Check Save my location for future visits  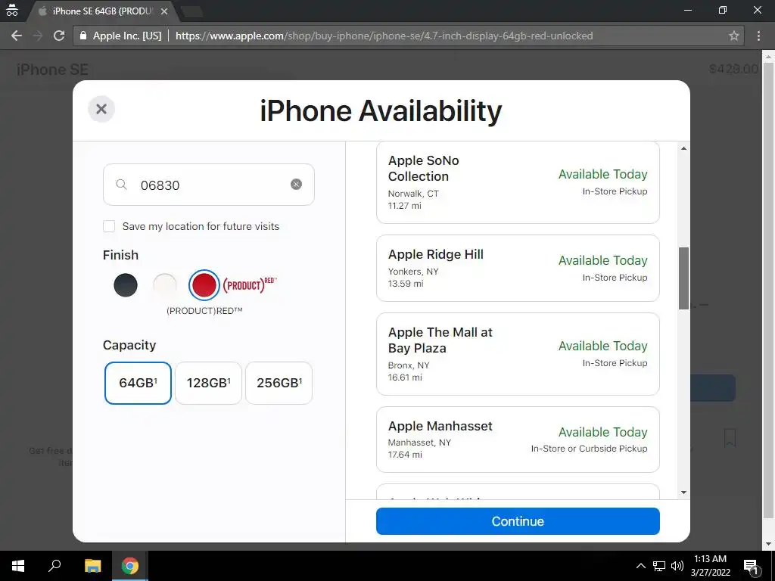click(x=109, y=226)
